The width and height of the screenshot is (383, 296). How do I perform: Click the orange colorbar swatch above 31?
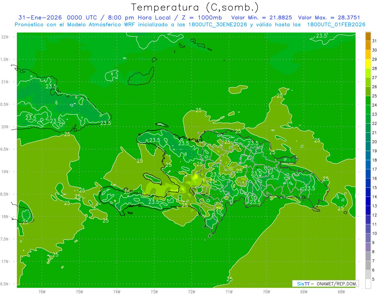click(368, 36)
